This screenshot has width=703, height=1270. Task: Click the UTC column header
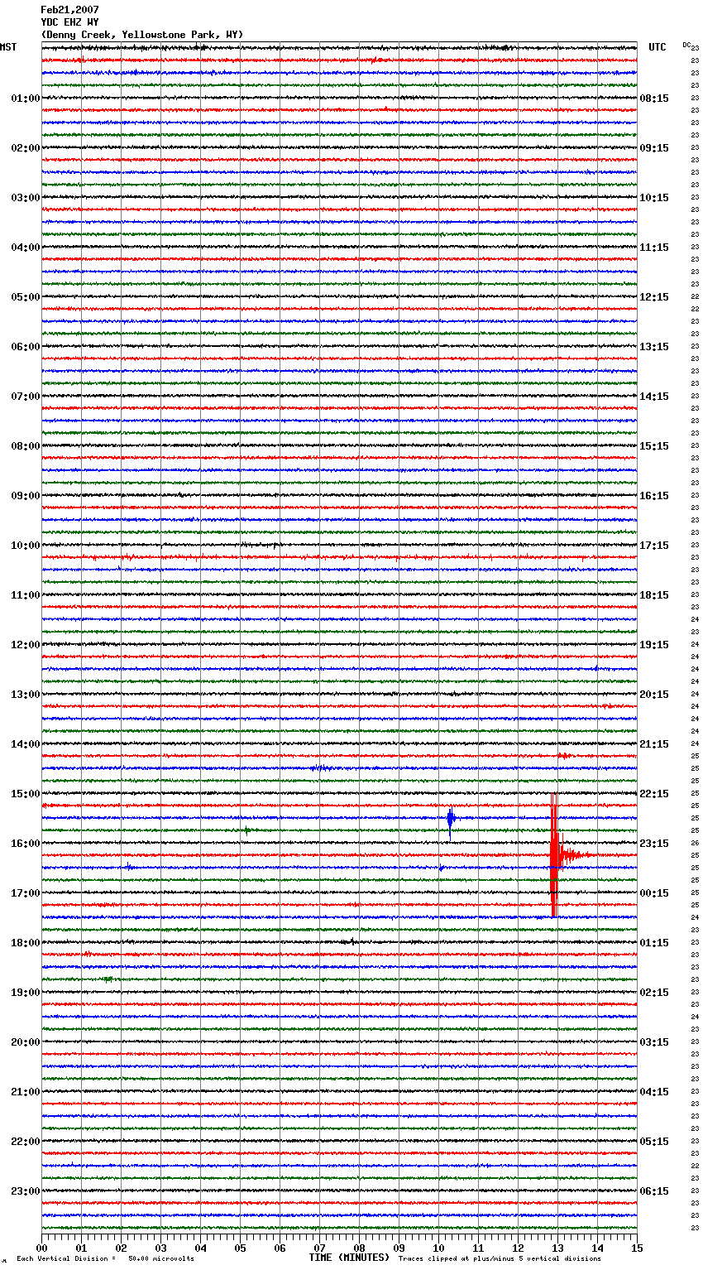coord(658,47)
